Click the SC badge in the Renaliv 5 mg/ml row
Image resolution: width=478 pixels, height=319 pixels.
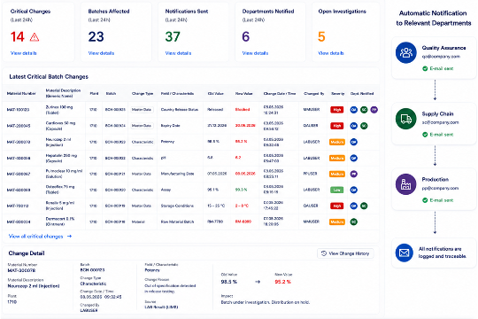point(364,206)
